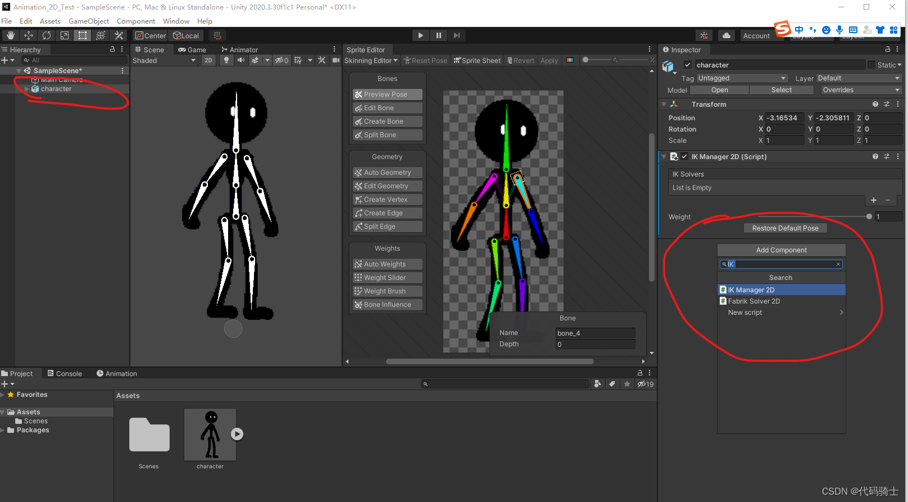Viewport: 908px width, 502px height.
Task: Toggle grid snapping icon in toolbar
Action: click(x=217, y=35)
